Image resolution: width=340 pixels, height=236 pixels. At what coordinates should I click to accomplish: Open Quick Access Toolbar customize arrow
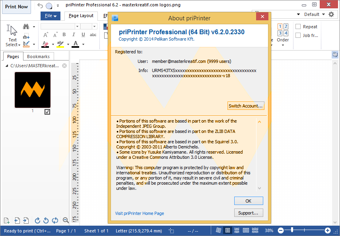58,6
